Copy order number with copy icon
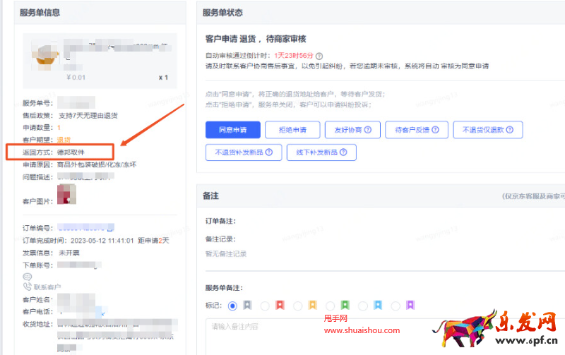 (111, 227)
